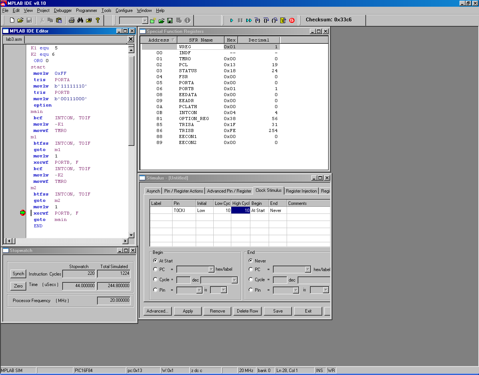
Task: Click the Delete Row button
Action: point(247,311)
